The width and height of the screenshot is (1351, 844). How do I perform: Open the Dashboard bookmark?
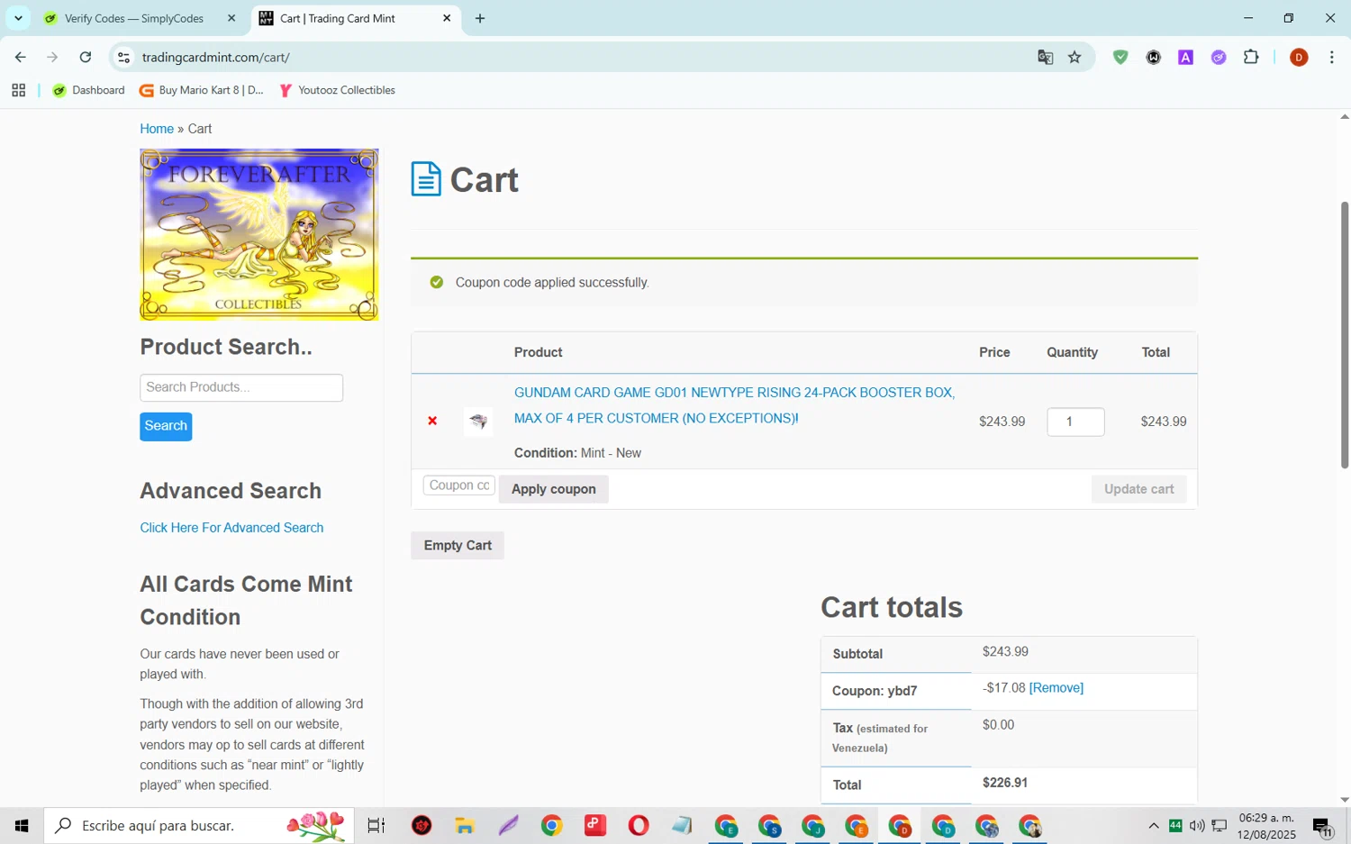pyautogui.click(x=88, y=90)
